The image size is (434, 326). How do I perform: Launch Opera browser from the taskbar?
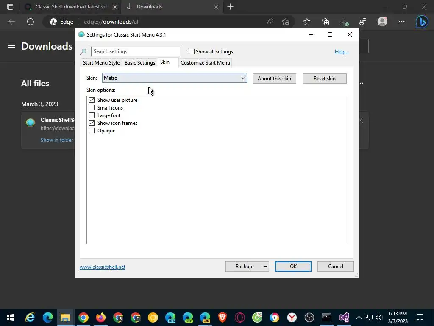click(240, 318)
